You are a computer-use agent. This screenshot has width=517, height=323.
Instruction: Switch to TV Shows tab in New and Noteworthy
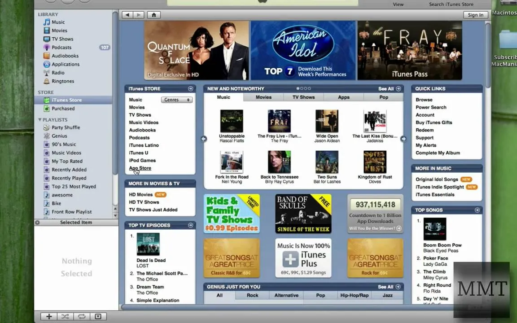304,97
